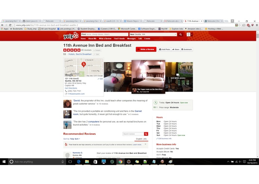Screen dimensions: 259x184
Task: Click the Near Seattle, WA field
Action: [x=153, y=34]
